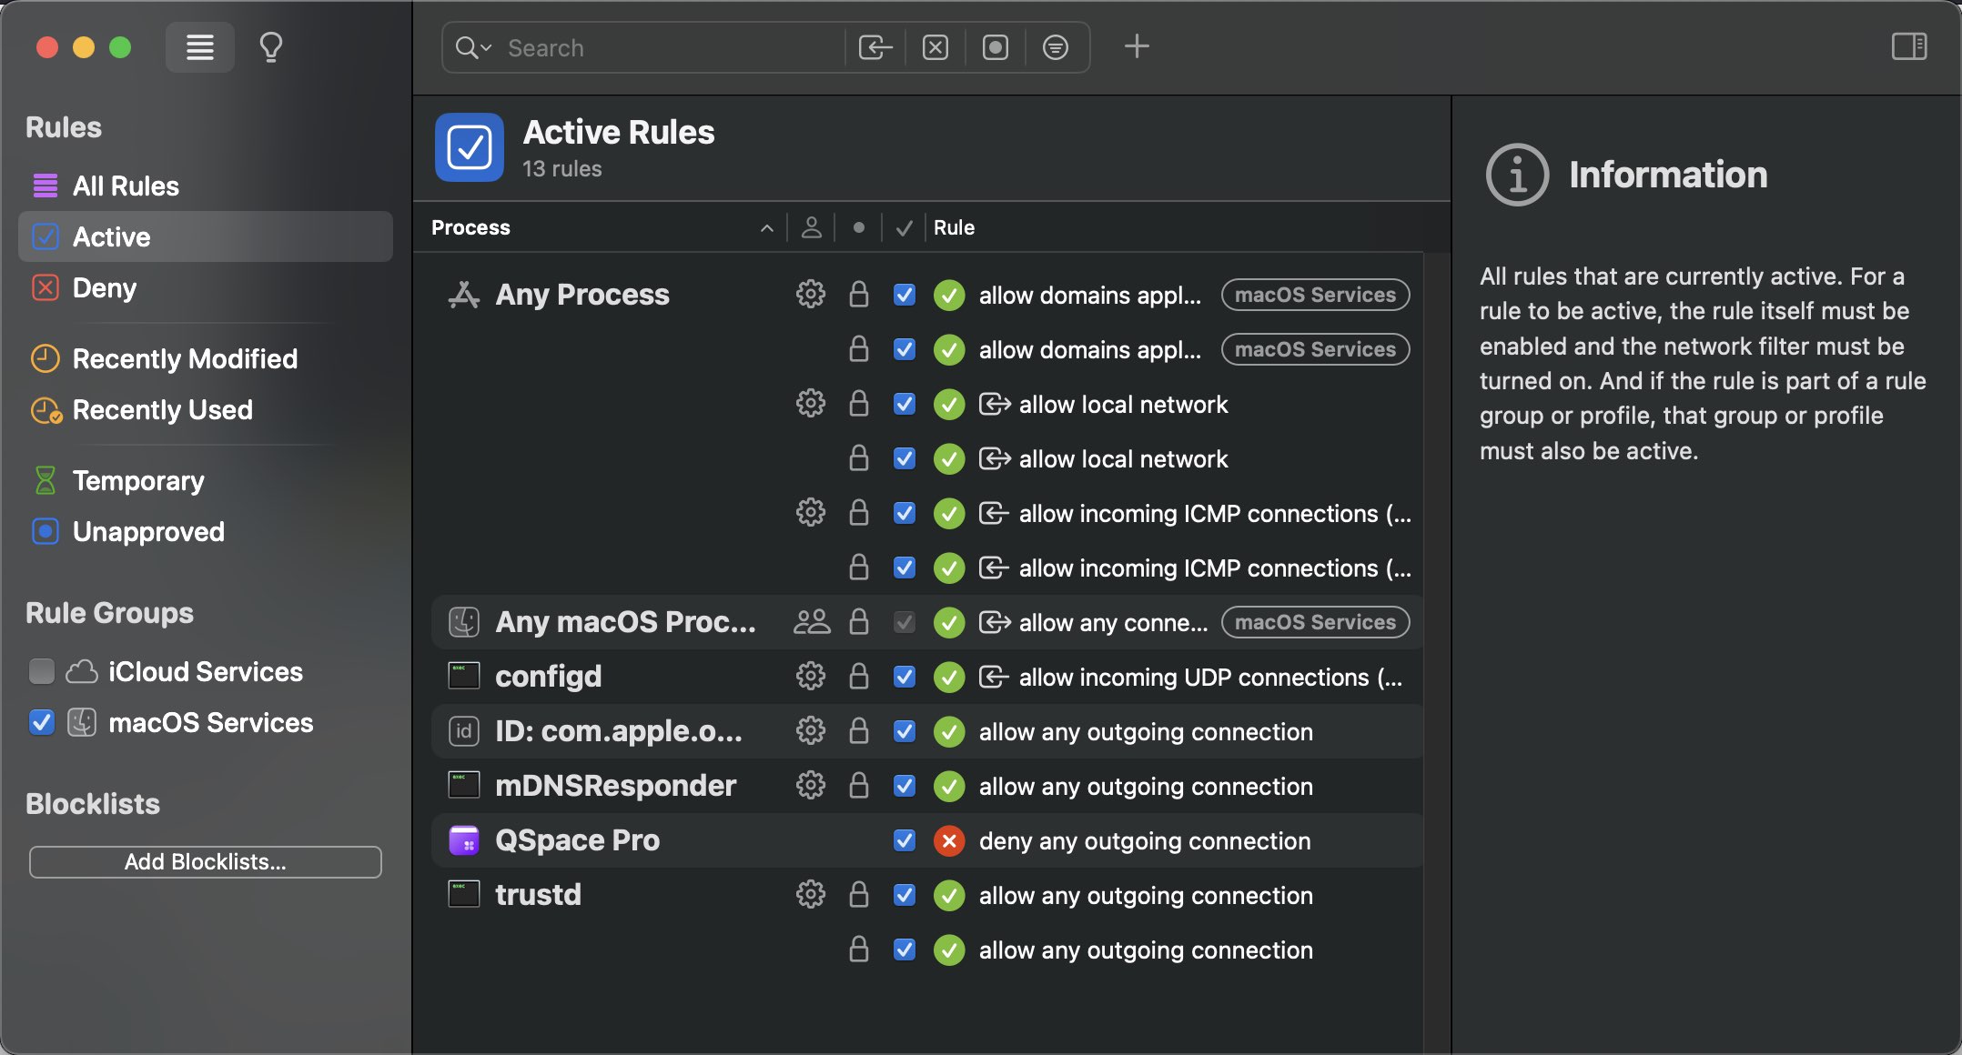Click lock icon on last outgoing connection rule

click(858, 949)
